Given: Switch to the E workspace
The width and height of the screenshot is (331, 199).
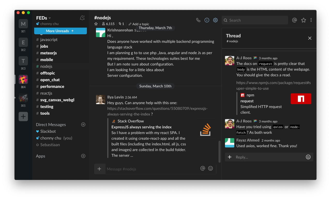Looking at the screenshot, I should click(23, 42).
